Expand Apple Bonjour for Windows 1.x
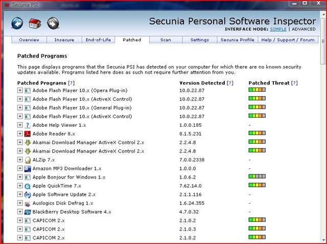Viewport: 327px width, 244px height. (x=20, y=177)
